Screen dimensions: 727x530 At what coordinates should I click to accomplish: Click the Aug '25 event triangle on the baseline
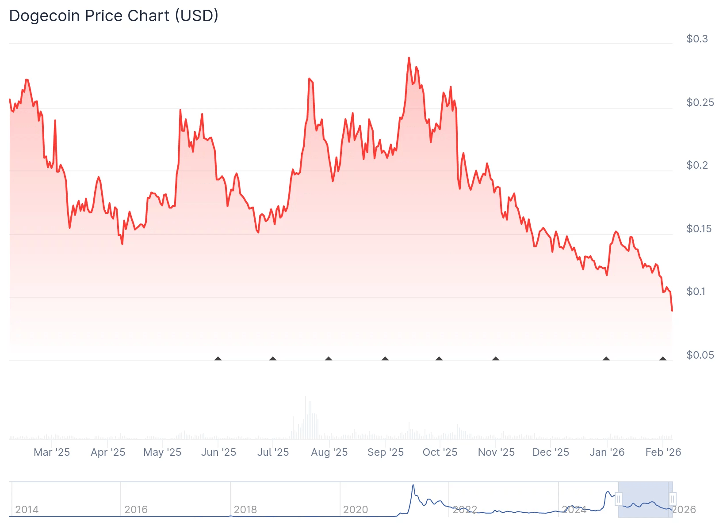[329, 359]
